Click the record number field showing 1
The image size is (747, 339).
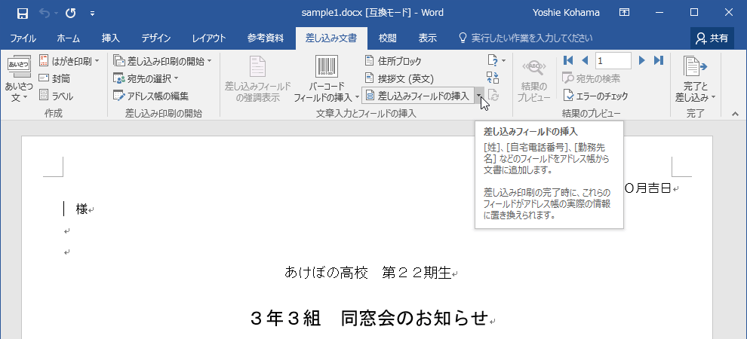click(613, 60)
